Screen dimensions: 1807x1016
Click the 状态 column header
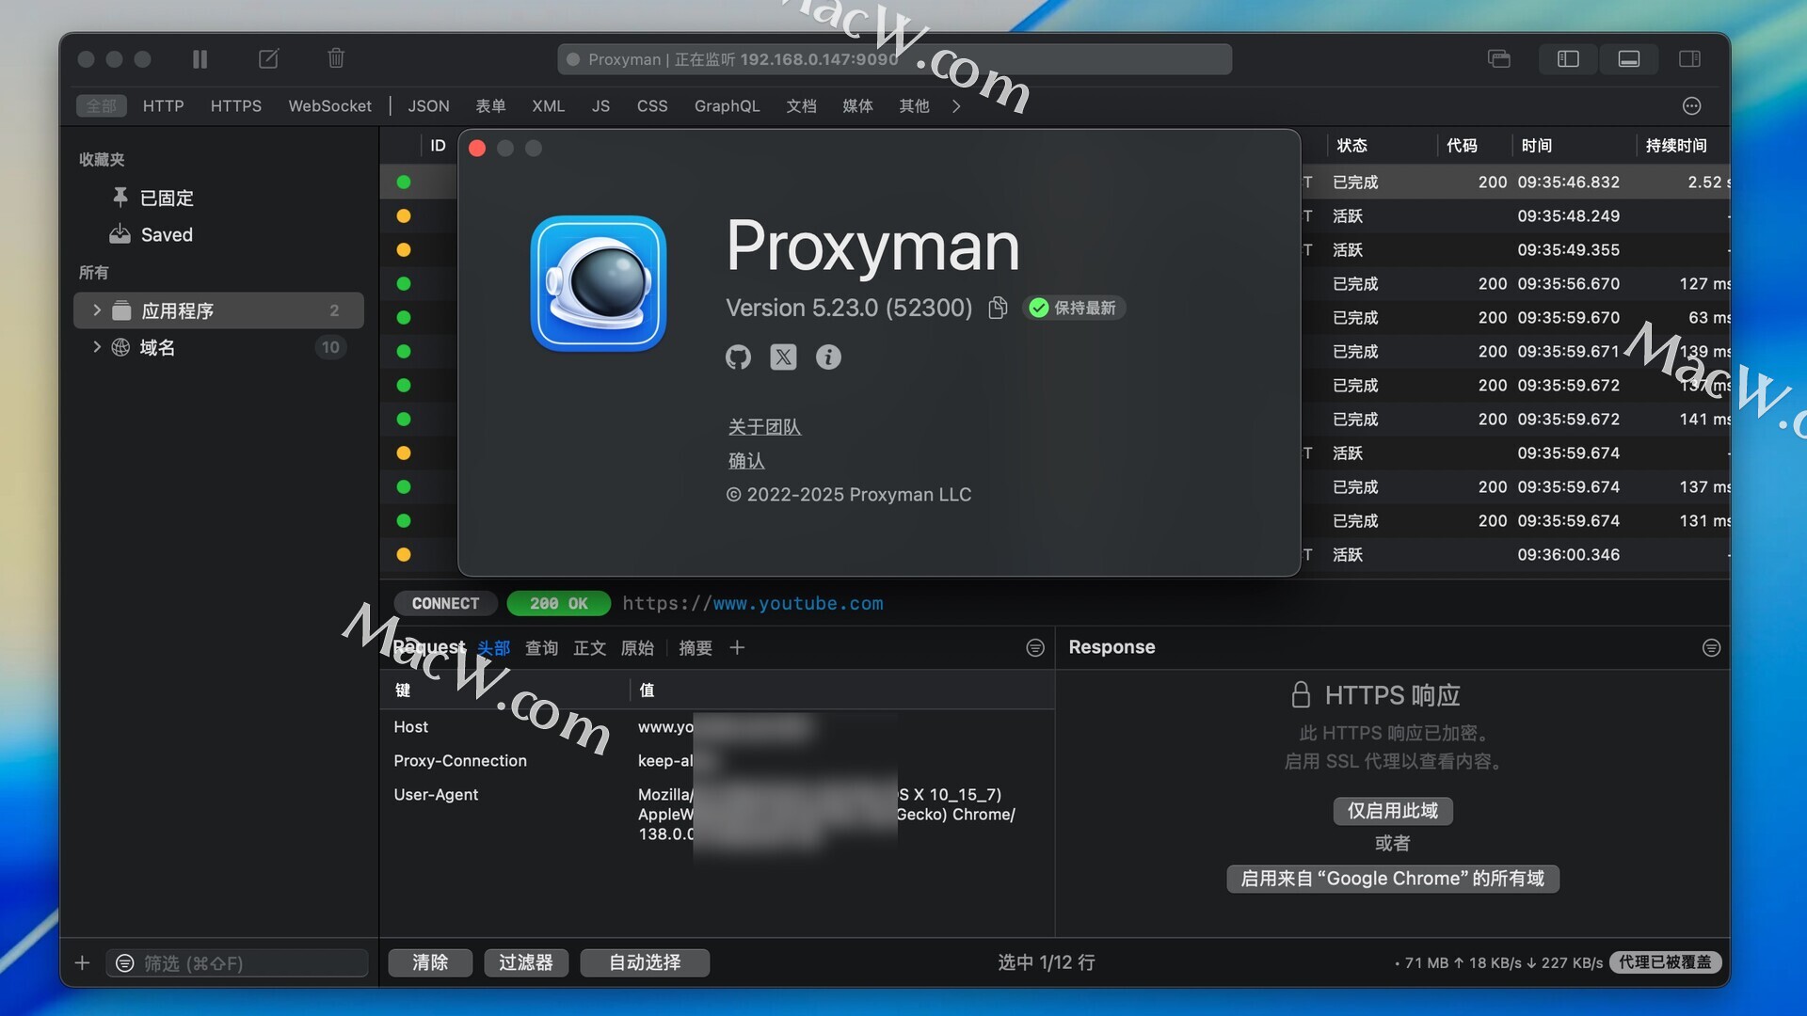point(1351,146)
